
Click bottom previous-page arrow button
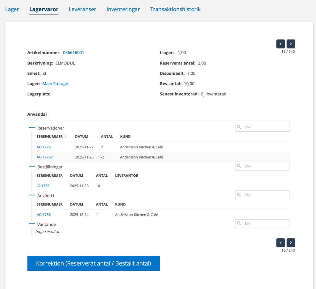[281, 243]
